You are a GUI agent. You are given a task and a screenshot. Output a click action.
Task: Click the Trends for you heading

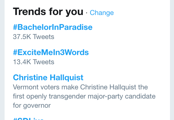pos(48,12)
